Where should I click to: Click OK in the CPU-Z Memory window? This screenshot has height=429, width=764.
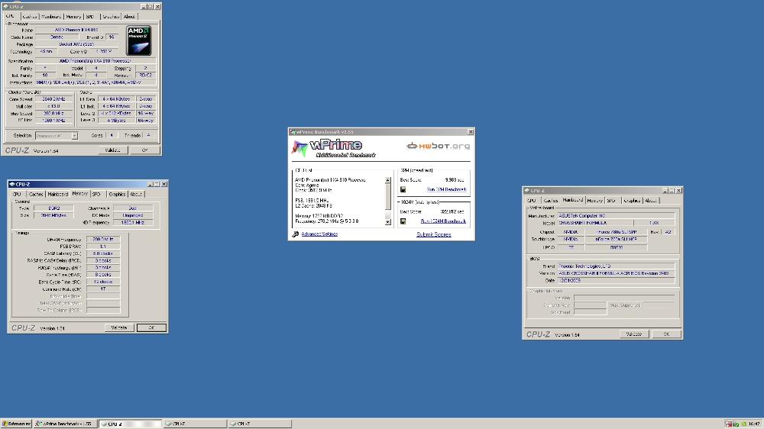coord(151,327)
